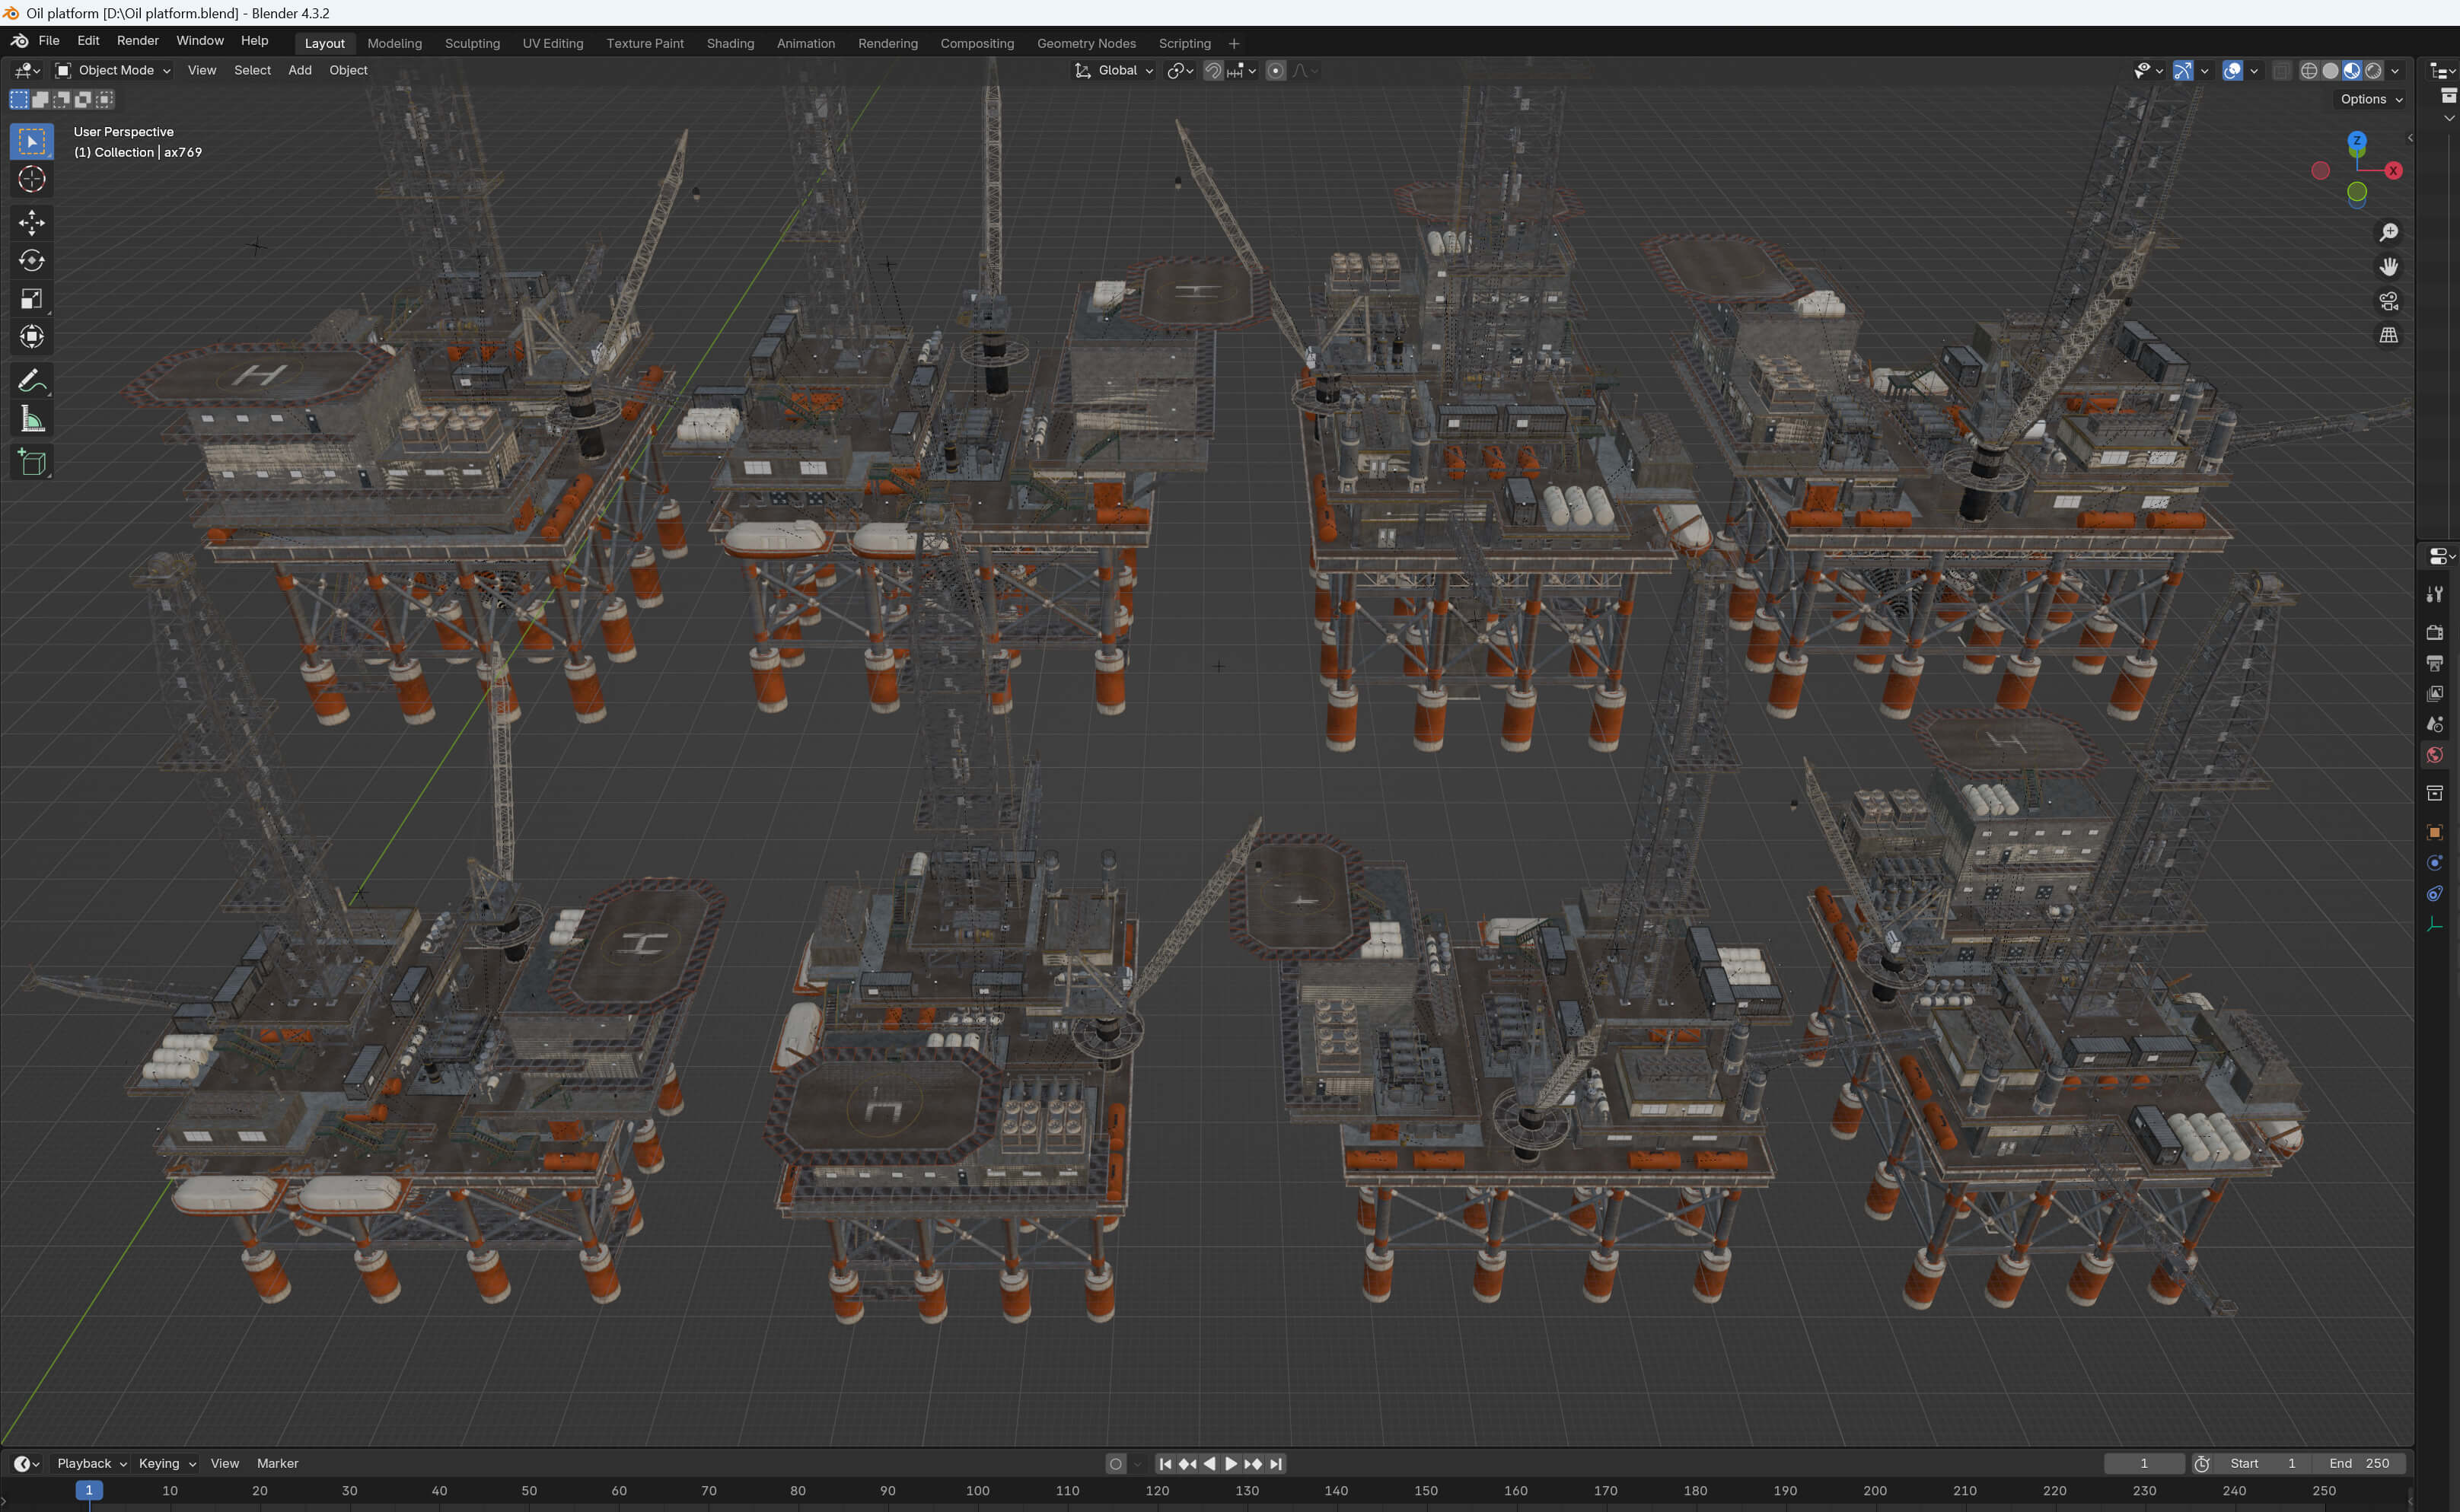
Task: Toggle camera view with the camera icon
Action: pyautogui.click(x=2388, y=301)
